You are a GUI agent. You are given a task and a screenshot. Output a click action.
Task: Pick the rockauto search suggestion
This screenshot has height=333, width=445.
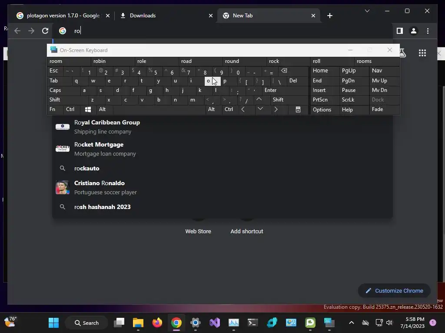click(222, 169)
